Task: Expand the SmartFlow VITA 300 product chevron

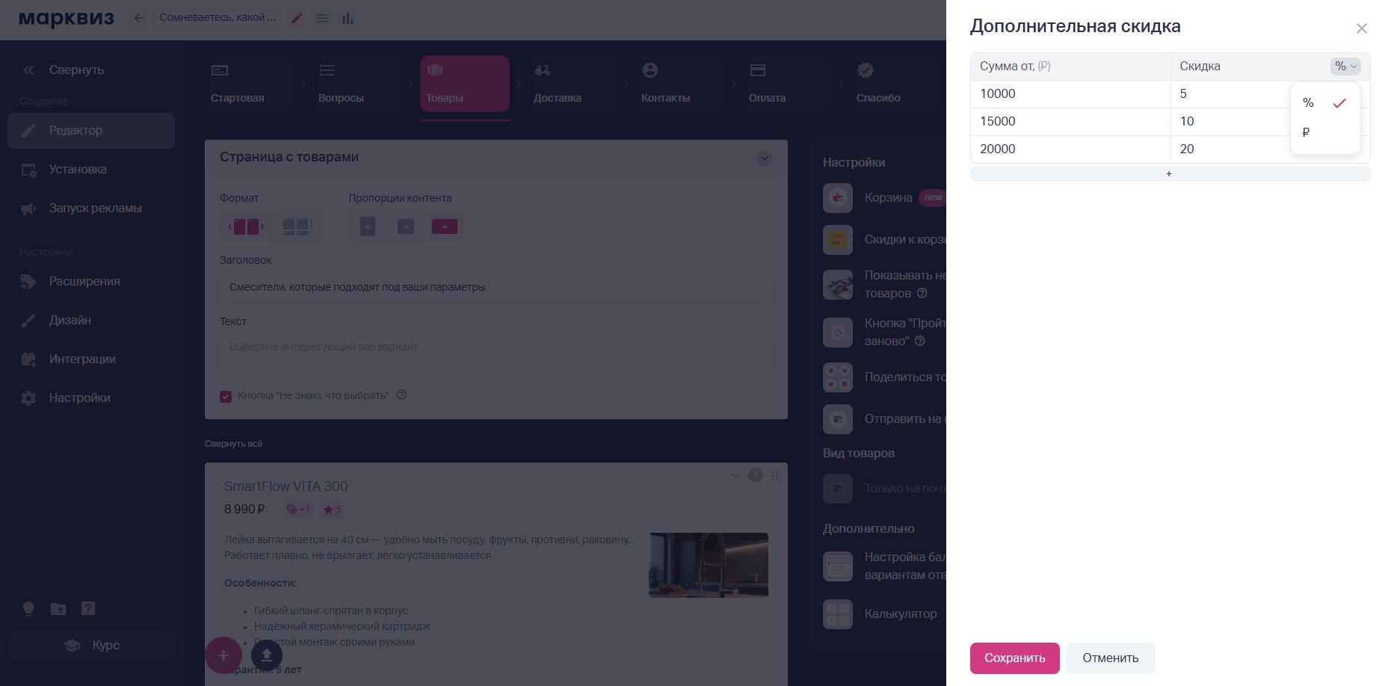Action: (735, 476)
